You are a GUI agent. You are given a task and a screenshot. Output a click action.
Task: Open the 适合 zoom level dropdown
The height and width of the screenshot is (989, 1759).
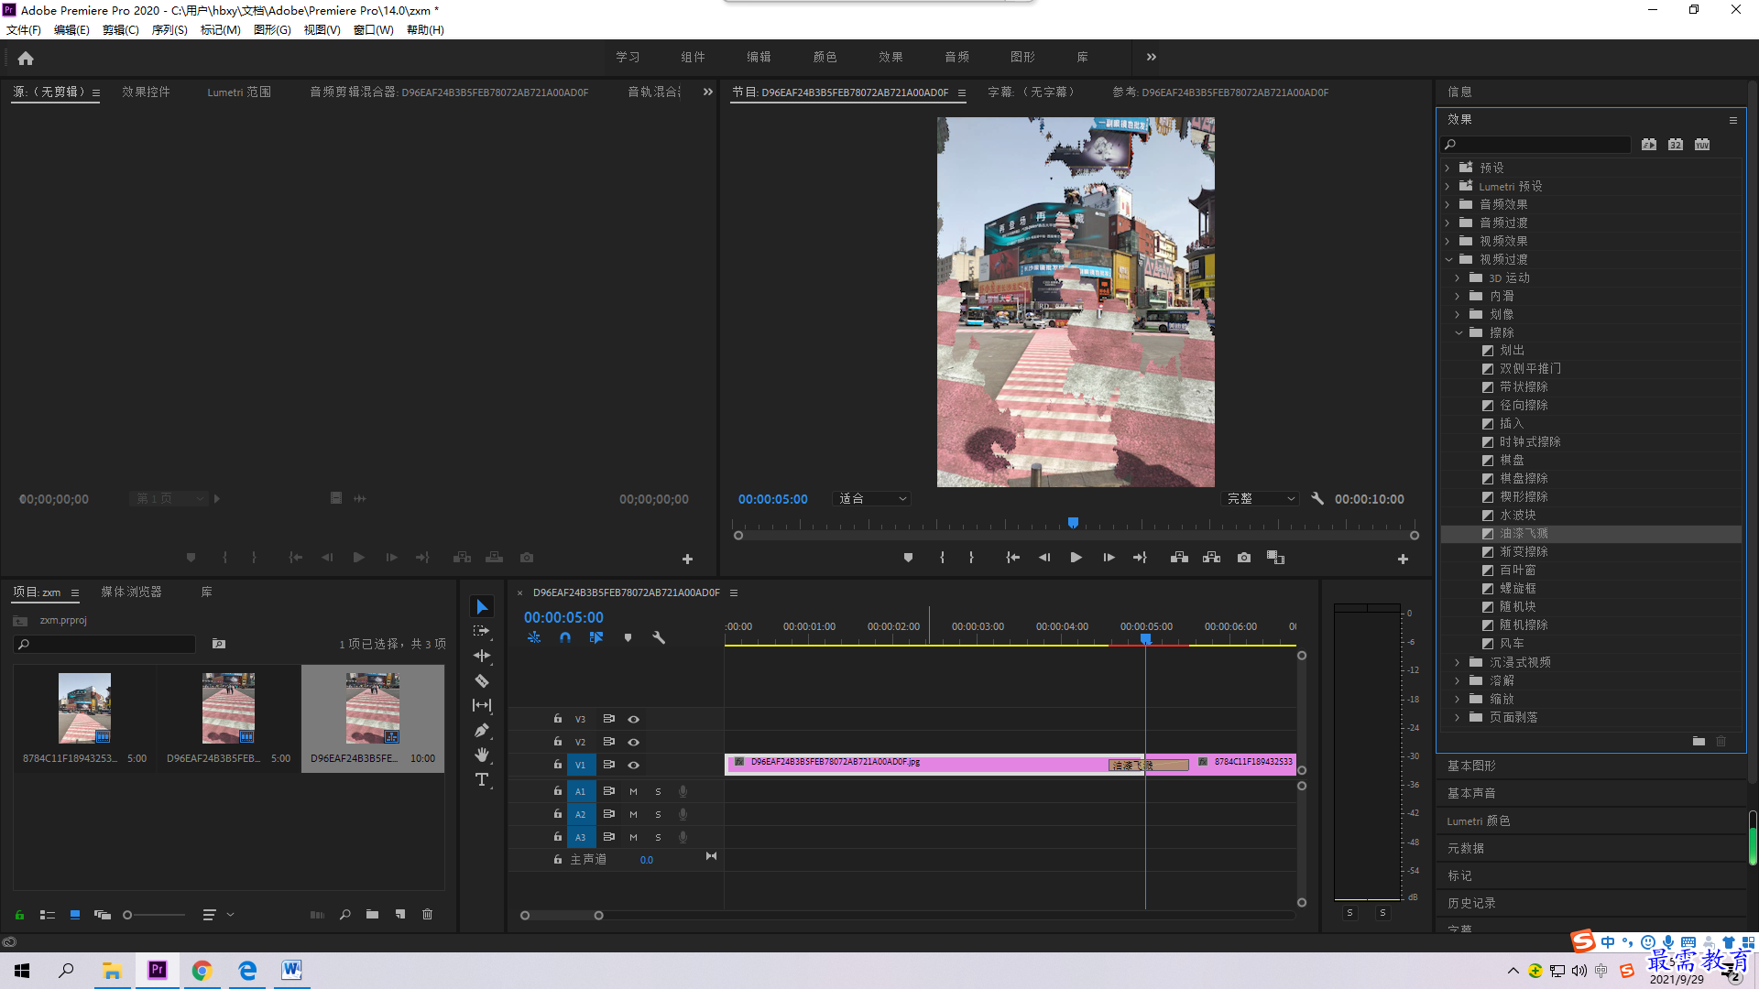coord(871,499)
